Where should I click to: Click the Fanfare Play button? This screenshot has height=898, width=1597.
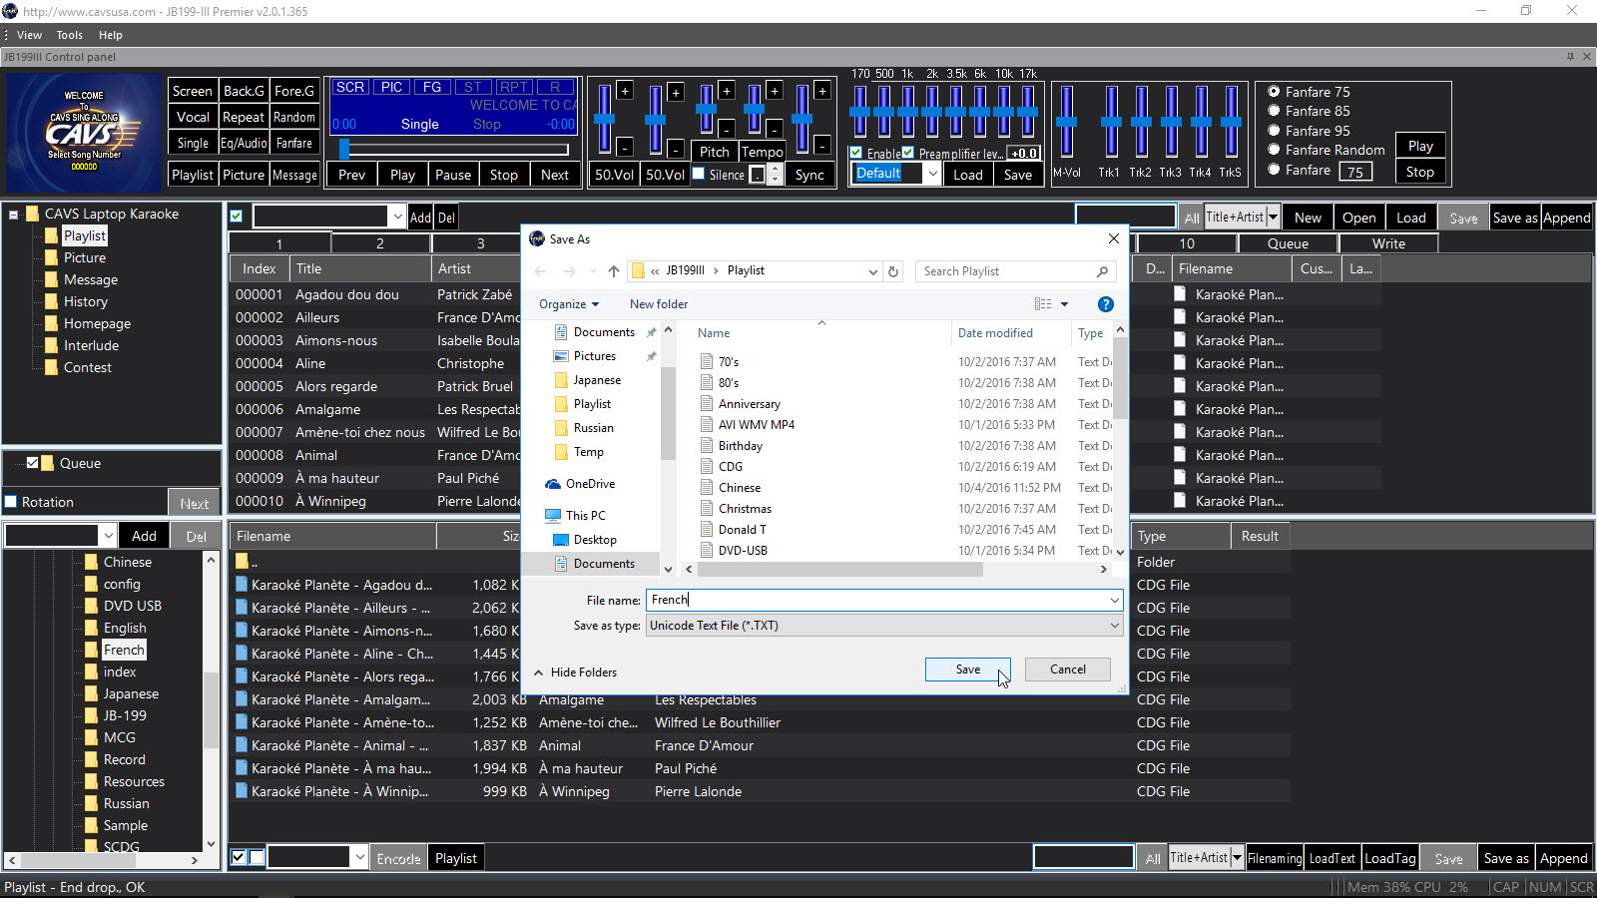(x=1420, y=146)
